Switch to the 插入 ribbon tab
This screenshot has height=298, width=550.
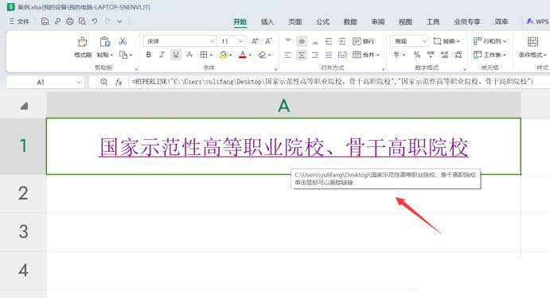(x=267, y=21)
